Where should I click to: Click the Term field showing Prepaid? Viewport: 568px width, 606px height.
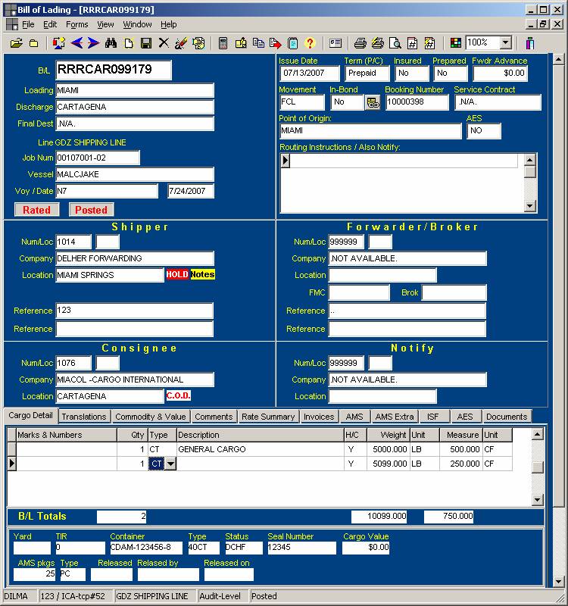click(x=367, y=73)
